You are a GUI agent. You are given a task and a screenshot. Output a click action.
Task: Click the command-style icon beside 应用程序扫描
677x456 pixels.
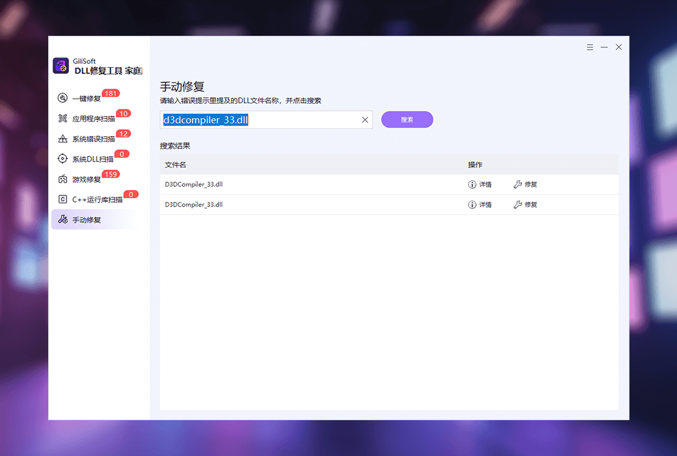pyautogui.click(x=62, y=119)
